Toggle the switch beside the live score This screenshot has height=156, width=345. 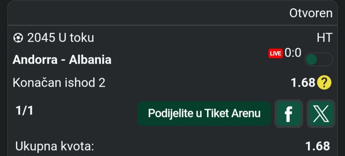(318, 60)
